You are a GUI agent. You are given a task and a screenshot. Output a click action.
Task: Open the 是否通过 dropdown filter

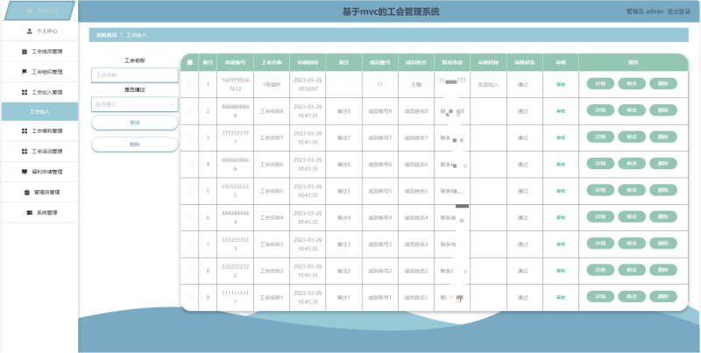coord(135,104)
